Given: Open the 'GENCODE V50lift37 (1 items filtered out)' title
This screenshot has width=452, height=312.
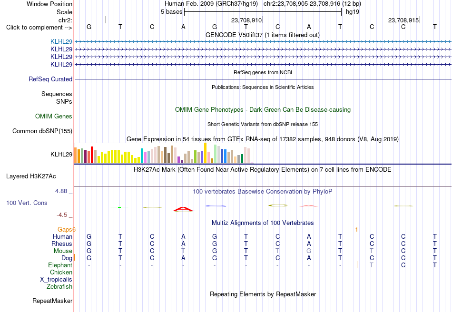Looking at the screenshot, I should click(x=263, y=35).
